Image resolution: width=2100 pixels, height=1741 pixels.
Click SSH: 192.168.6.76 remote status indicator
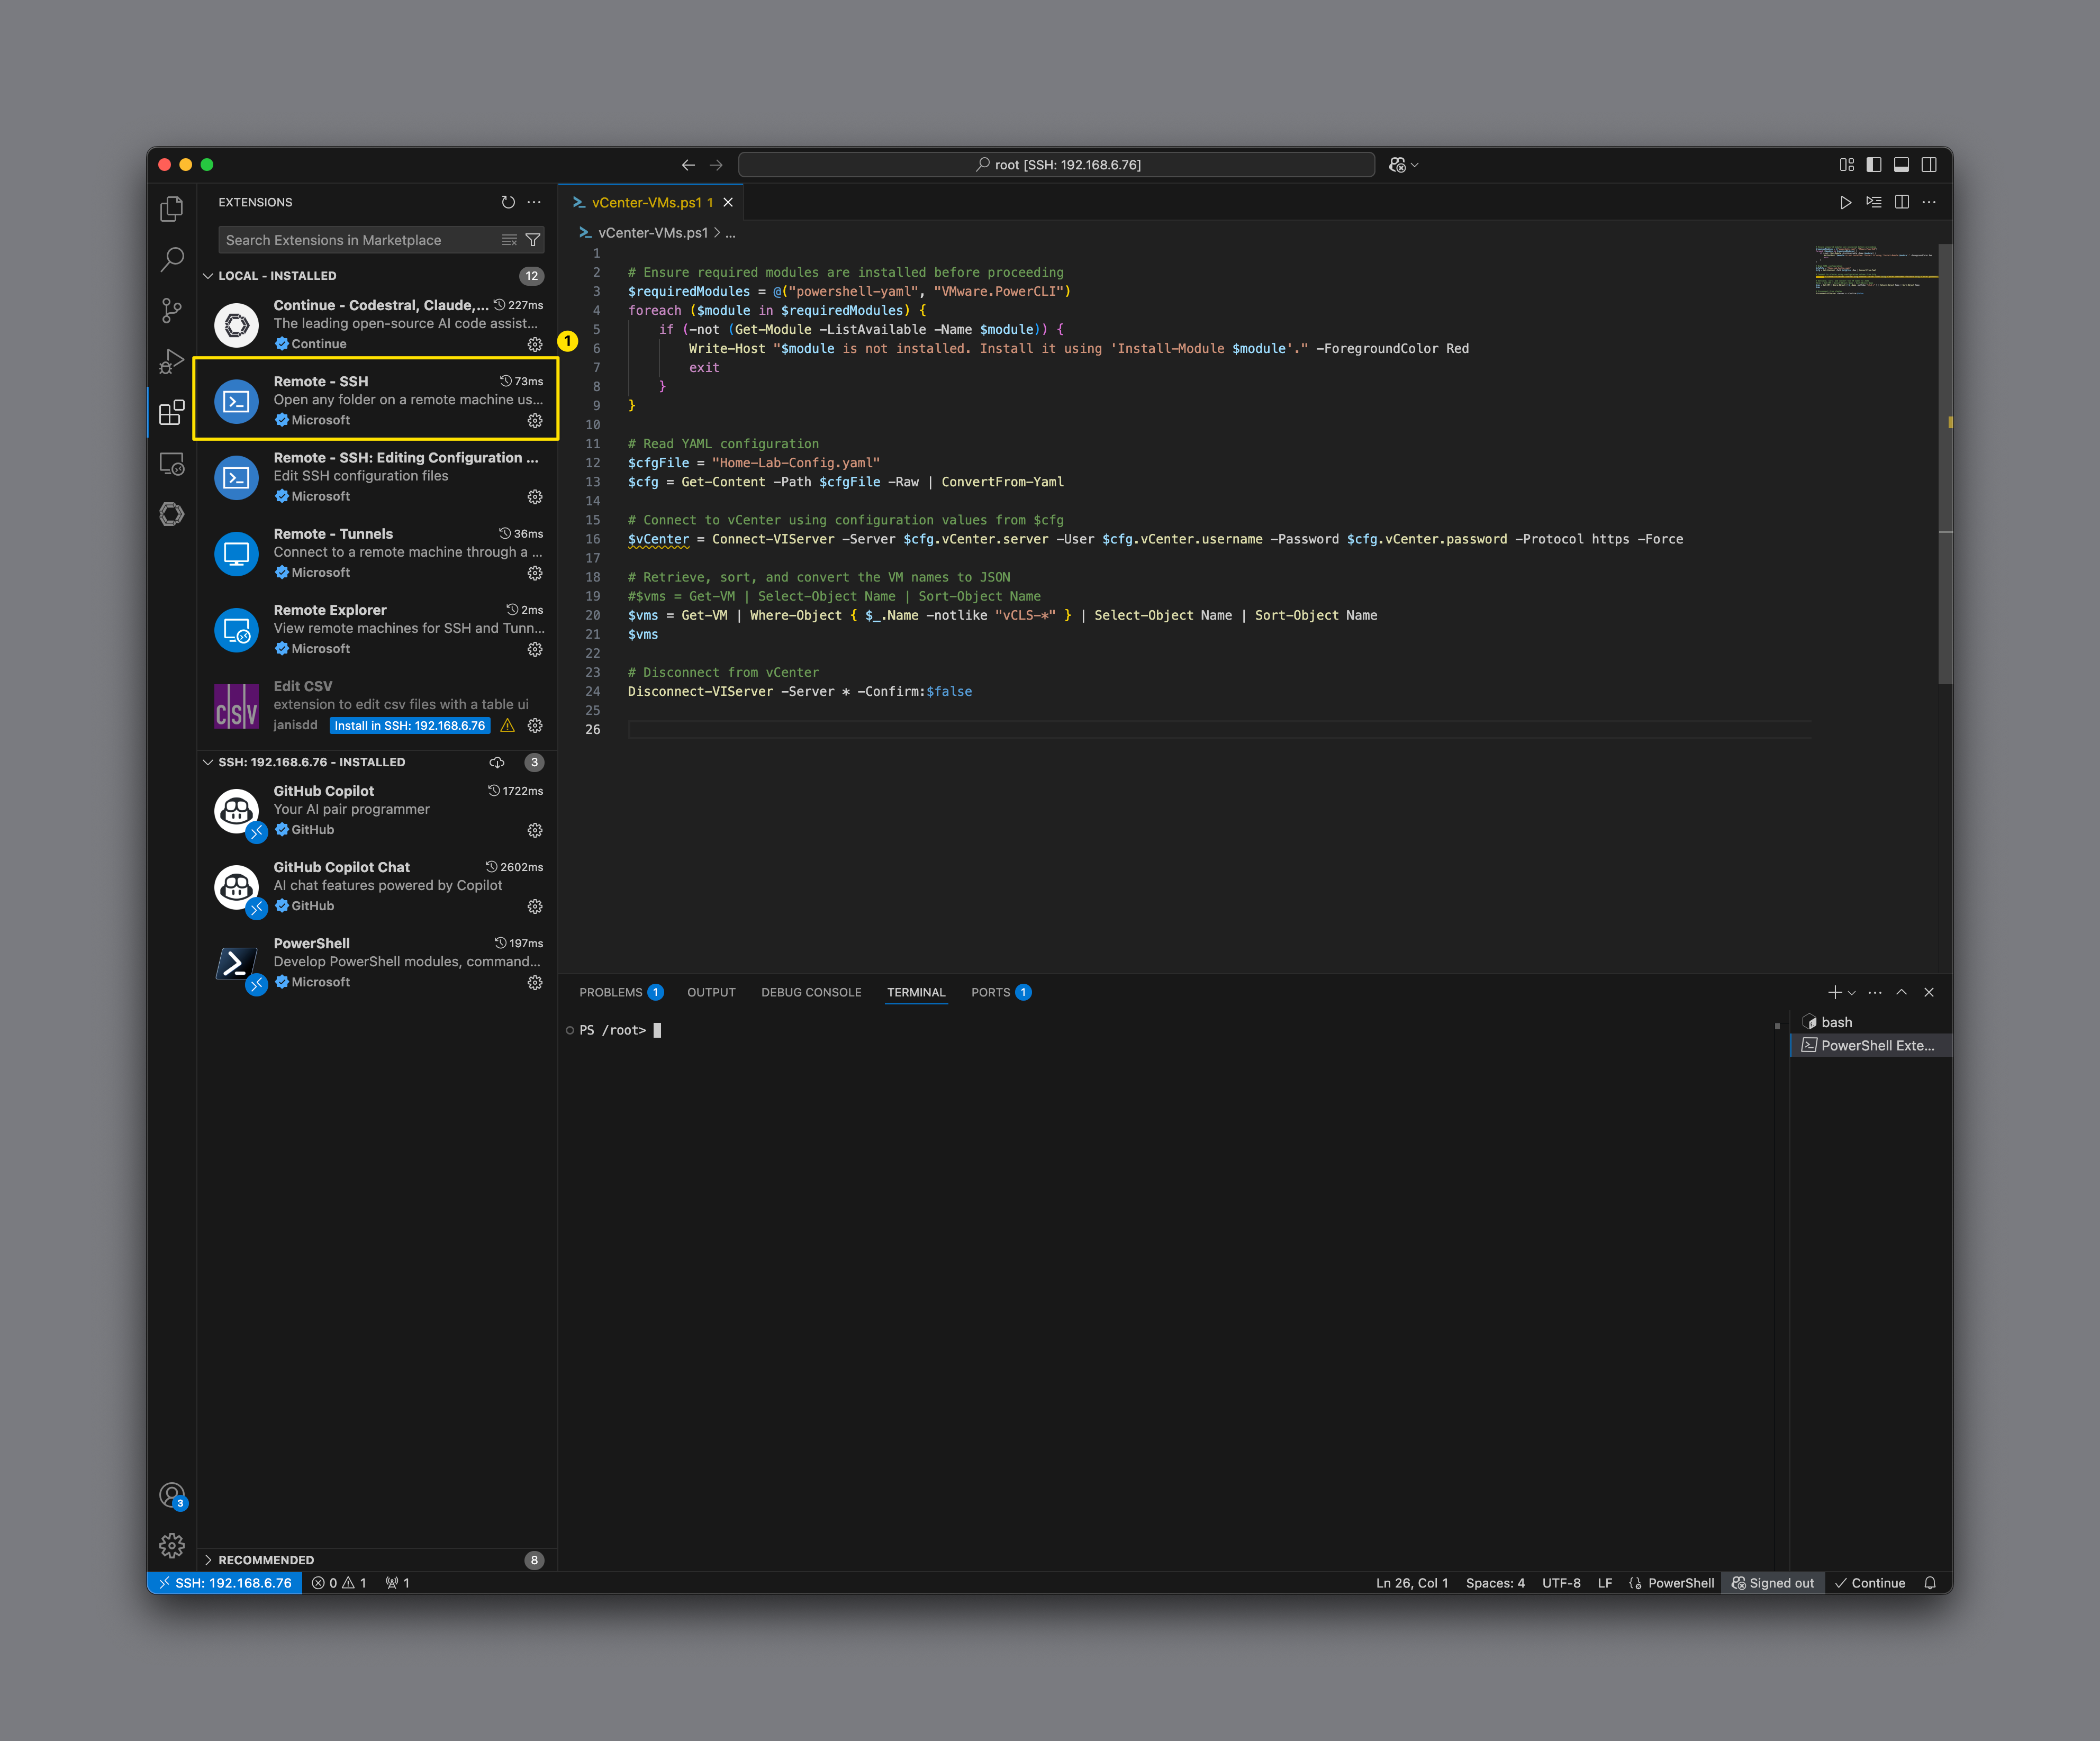(225, 1583)
